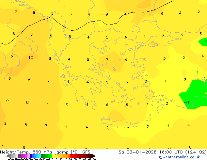
Task: Pick the bright yellow swatch above label 0
Action: click(53, 156)
